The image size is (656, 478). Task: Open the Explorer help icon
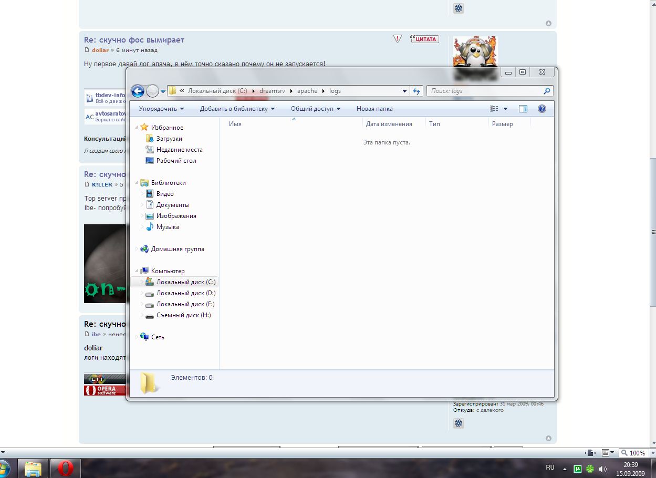coord(542,109)
